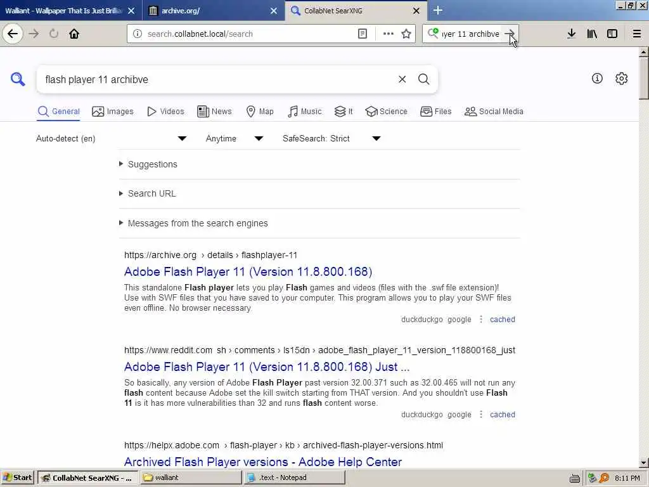Switch to It search category
649x487 pixels.
click(344, 112)
